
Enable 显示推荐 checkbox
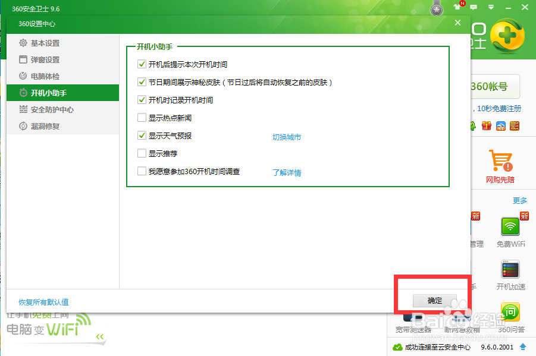[x=142, y=153]
